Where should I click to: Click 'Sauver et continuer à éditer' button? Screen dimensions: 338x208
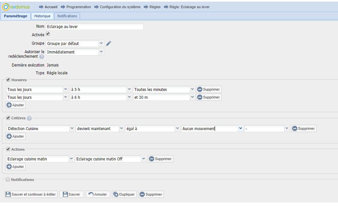point(31,194)
